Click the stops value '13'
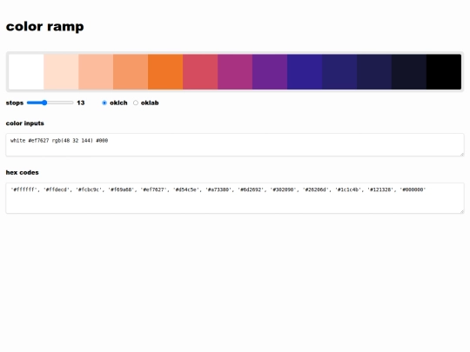 coord(81,103)
